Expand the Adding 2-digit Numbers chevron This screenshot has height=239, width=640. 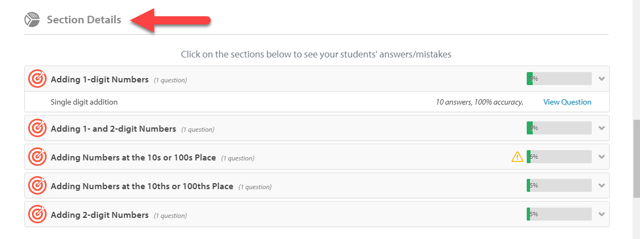click(x=601, y=215)
